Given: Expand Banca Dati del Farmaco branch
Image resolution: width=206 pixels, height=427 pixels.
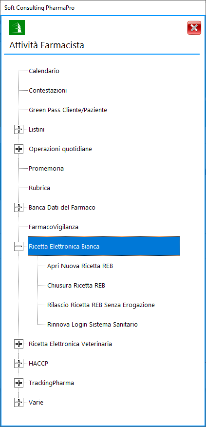Looking at the screenshot, I should point(19,208).
